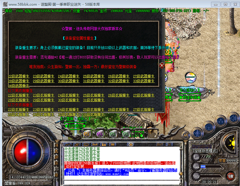This screenshot has height=186, width=240.
Task: Choose 31级衣服重生 under 以下男衣服重生
Action: [94, 100]
